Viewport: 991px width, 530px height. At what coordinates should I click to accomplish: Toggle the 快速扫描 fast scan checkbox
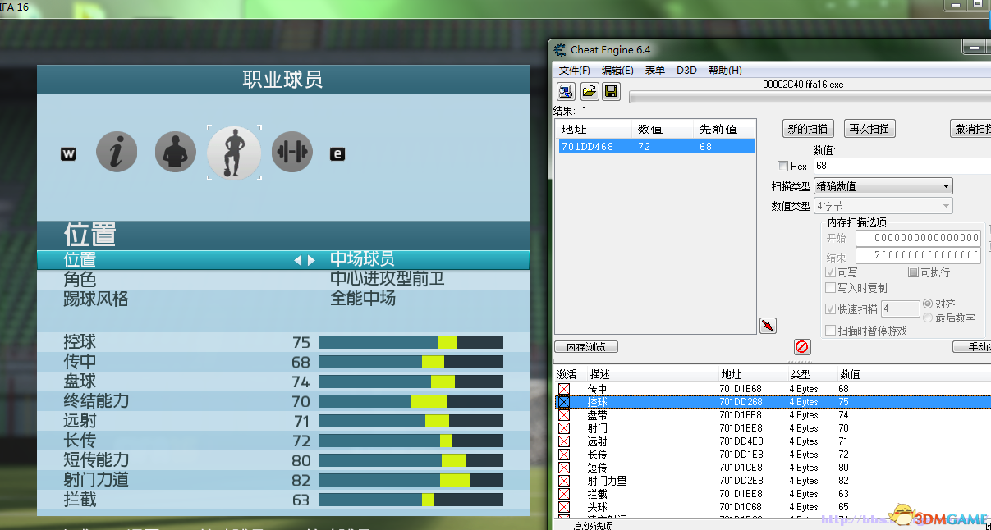click(x=830, y=309)
